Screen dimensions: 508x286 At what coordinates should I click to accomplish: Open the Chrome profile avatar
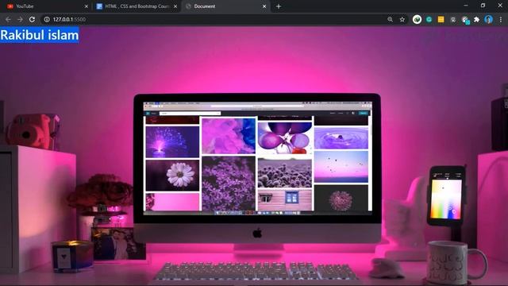489,19
